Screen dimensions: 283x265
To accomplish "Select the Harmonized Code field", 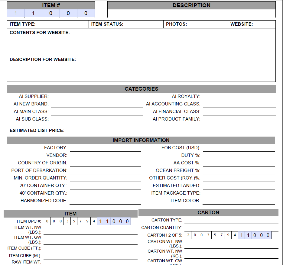I will tap(106, 201).
